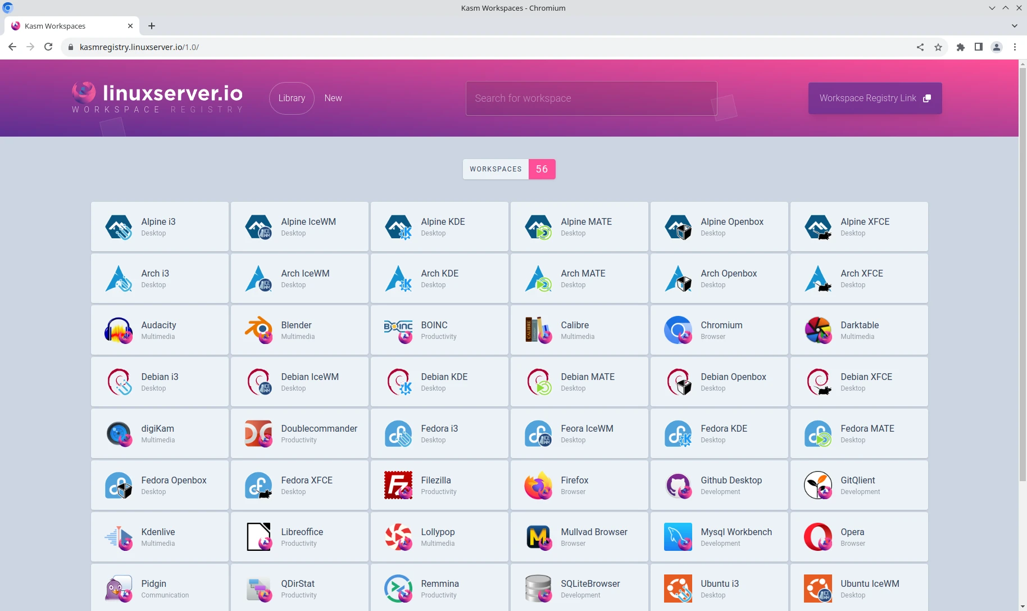Open the Opera browser icon
This screenshot has width=1027, height=611.
tap(818, 537)
